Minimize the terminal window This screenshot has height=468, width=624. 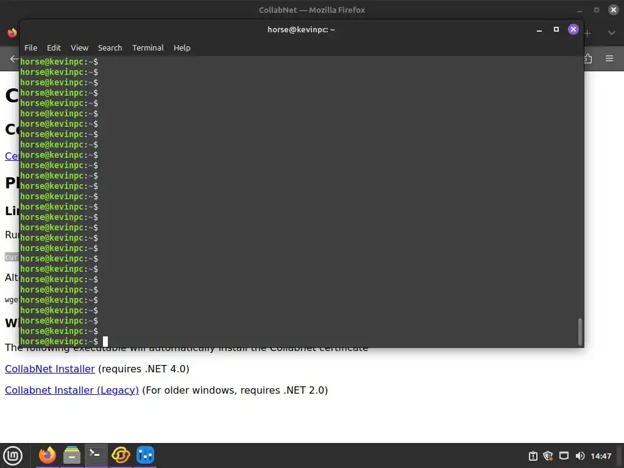point(539,30)
